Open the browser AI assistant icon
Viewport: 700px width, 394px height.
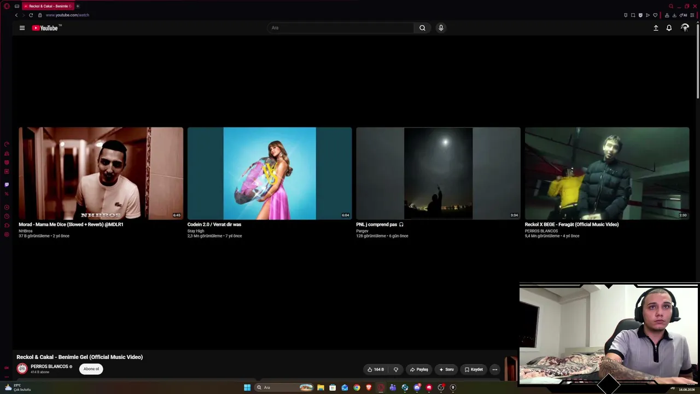click(683, 15)
